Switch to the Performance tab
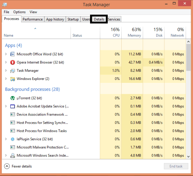This screenshot has width=193, height=176. (33, 19)
